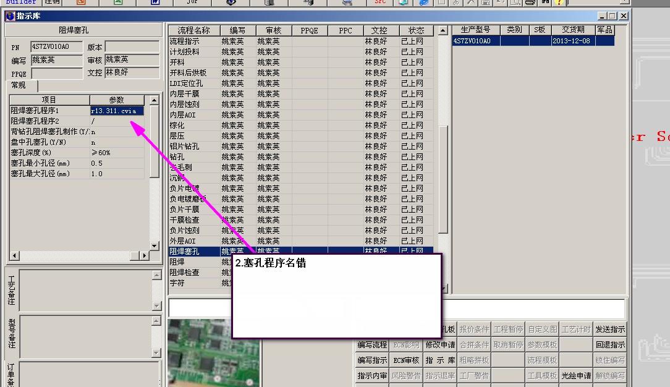
Task: Select the 铝片钻孔 flow row
Action: 301,146
